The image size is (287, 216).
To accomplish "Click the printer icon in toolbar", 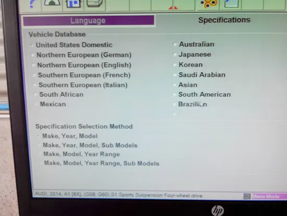I will pos(94,4).
